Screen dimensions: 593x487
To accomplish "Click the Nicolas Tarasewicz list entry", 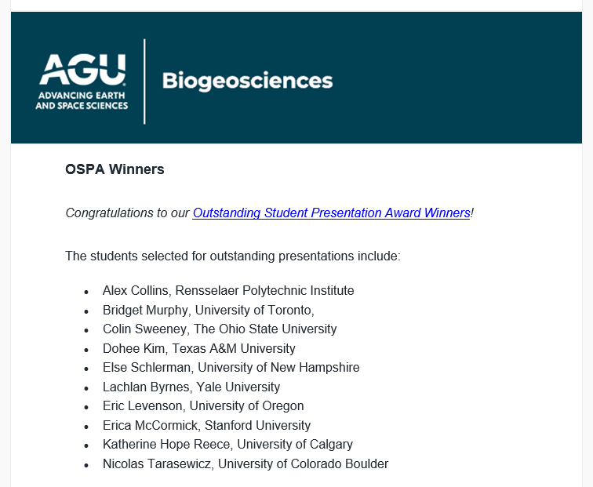I will click(245, 463).
